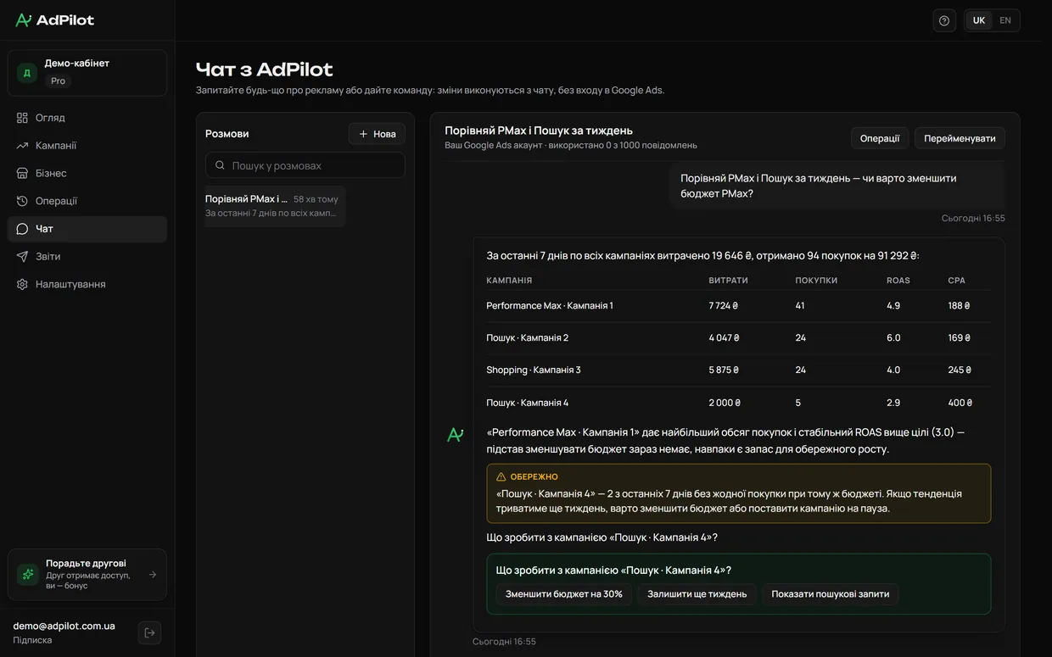
Task: Click the Розмови panel heading
Action: pos(227,134)
